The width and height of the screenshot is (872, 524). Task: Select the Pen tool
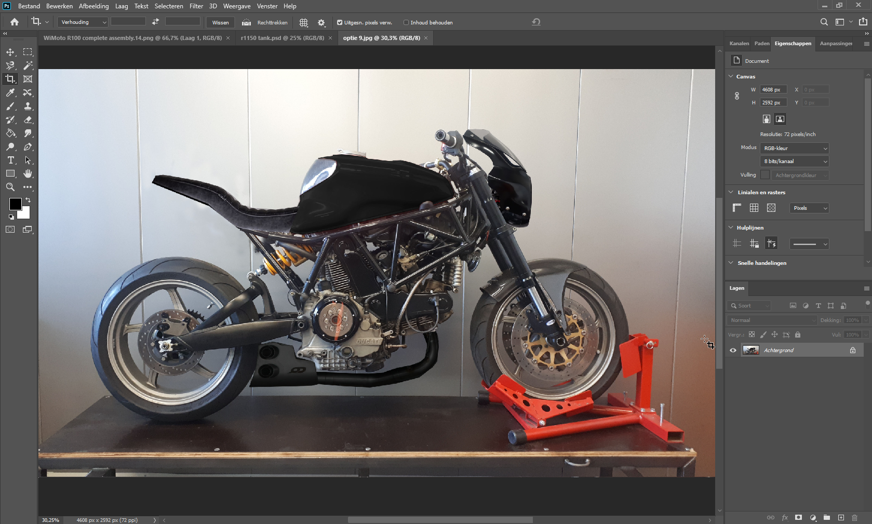28,146
